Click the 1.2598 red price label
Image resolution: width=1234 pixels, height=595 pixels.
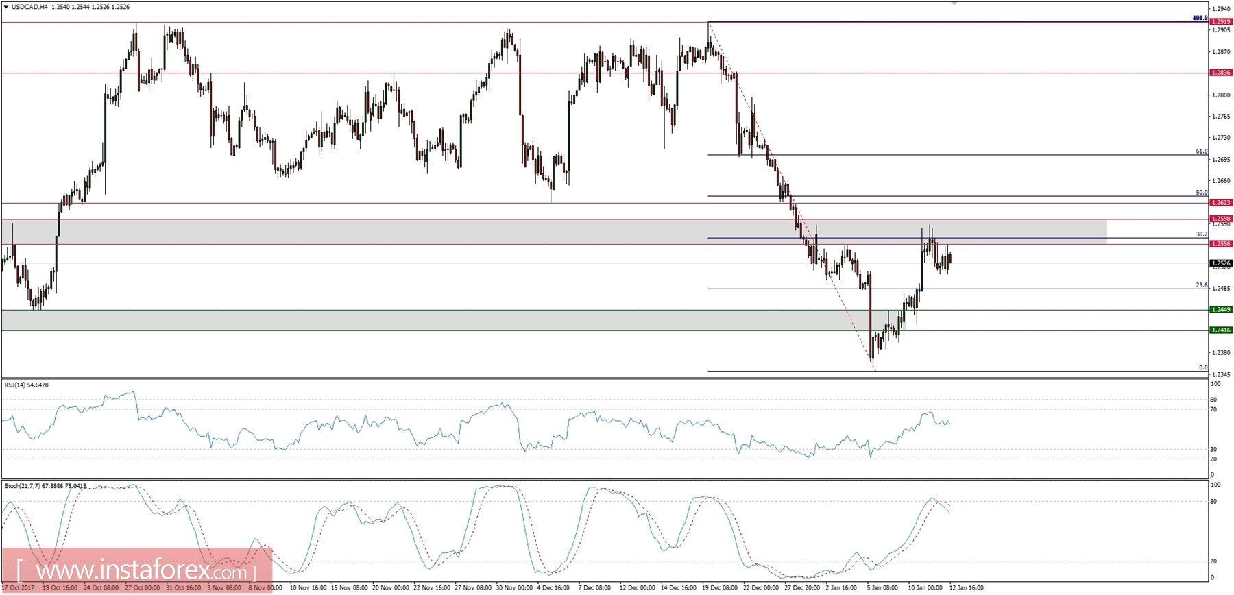point(1220,219)
